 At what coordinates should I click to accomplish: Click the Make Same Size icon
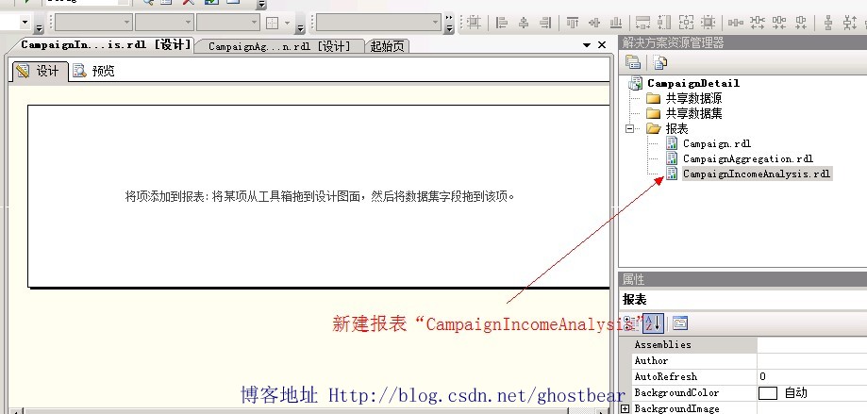pos(686,23)
